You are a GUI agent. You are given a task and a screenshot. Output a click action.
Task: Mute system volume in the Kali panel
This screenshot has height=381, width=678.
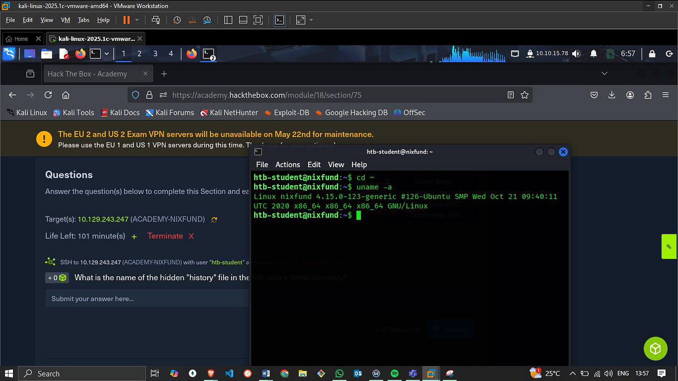(576, 53)
